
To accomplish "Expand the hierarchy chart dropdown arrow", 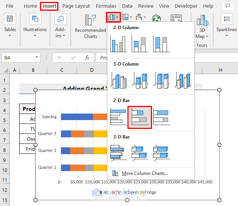I will click(131, 17).
